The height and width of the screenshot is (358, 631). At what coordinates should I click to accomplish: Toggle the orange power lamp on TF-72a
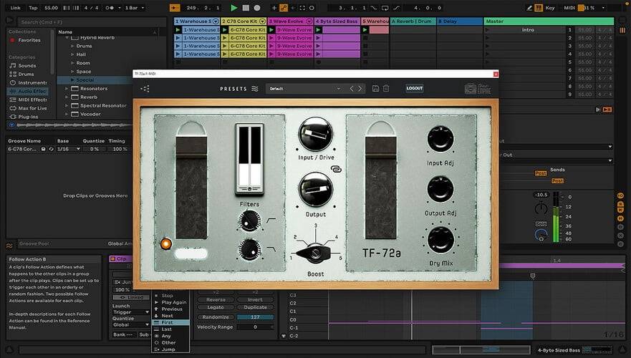(165, 243)
